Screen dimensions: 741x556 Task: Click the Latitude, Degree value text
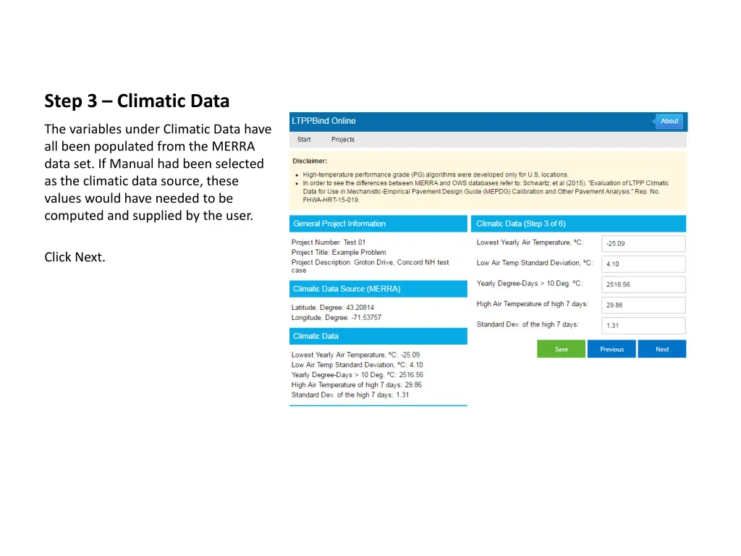coord(333,308)
